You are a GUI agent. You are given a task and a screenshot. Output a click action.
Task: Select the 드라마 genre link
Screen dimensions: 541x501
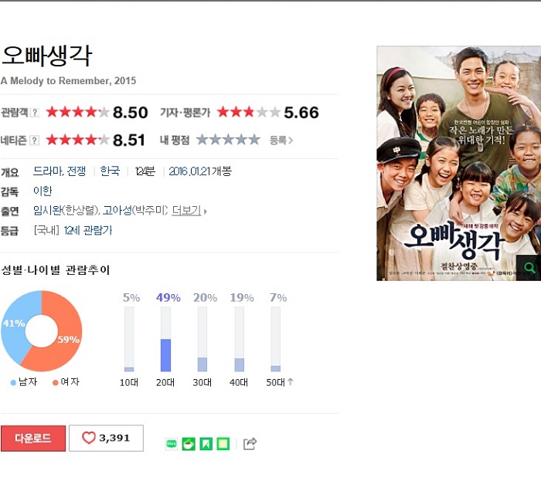[48, 171]
